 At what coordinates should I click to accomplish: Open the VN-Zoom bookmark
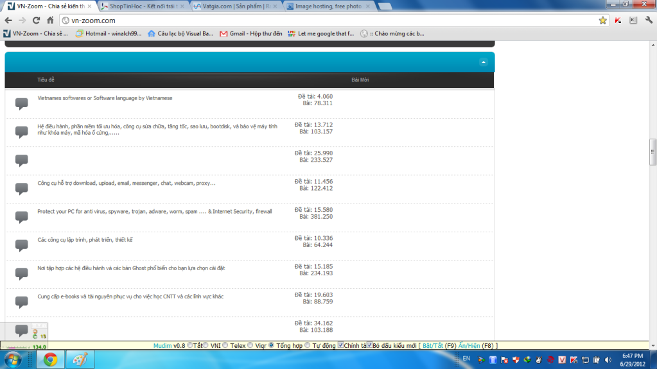click(x=35, y=33)
